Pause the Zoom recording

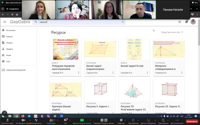[x=102, y=120]
